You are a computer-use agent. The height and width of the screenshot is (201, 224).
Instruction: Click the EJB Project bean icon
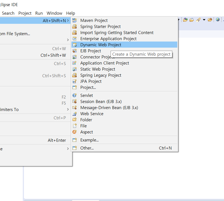[74, 51]
